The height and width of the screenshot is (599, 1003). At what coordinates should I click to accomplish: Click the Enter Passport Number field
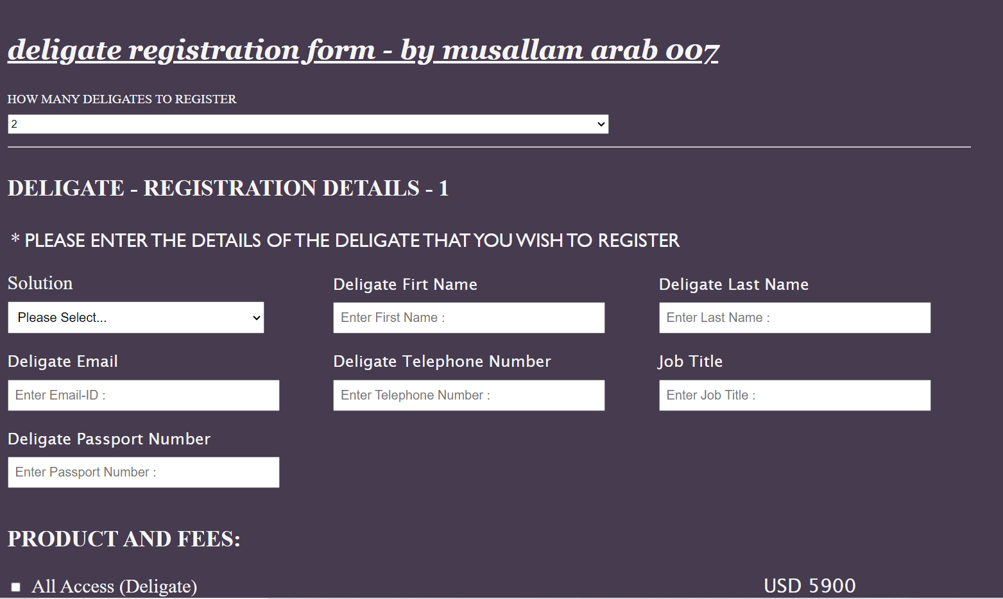(x=144, y=472)
